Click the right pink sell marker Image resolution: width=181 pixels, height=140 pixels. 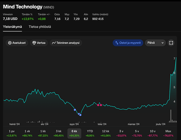(101, 105)
